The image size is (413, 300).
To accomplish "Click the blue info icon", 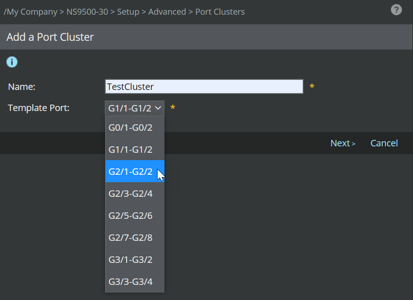I will click(x=12, y=62).
